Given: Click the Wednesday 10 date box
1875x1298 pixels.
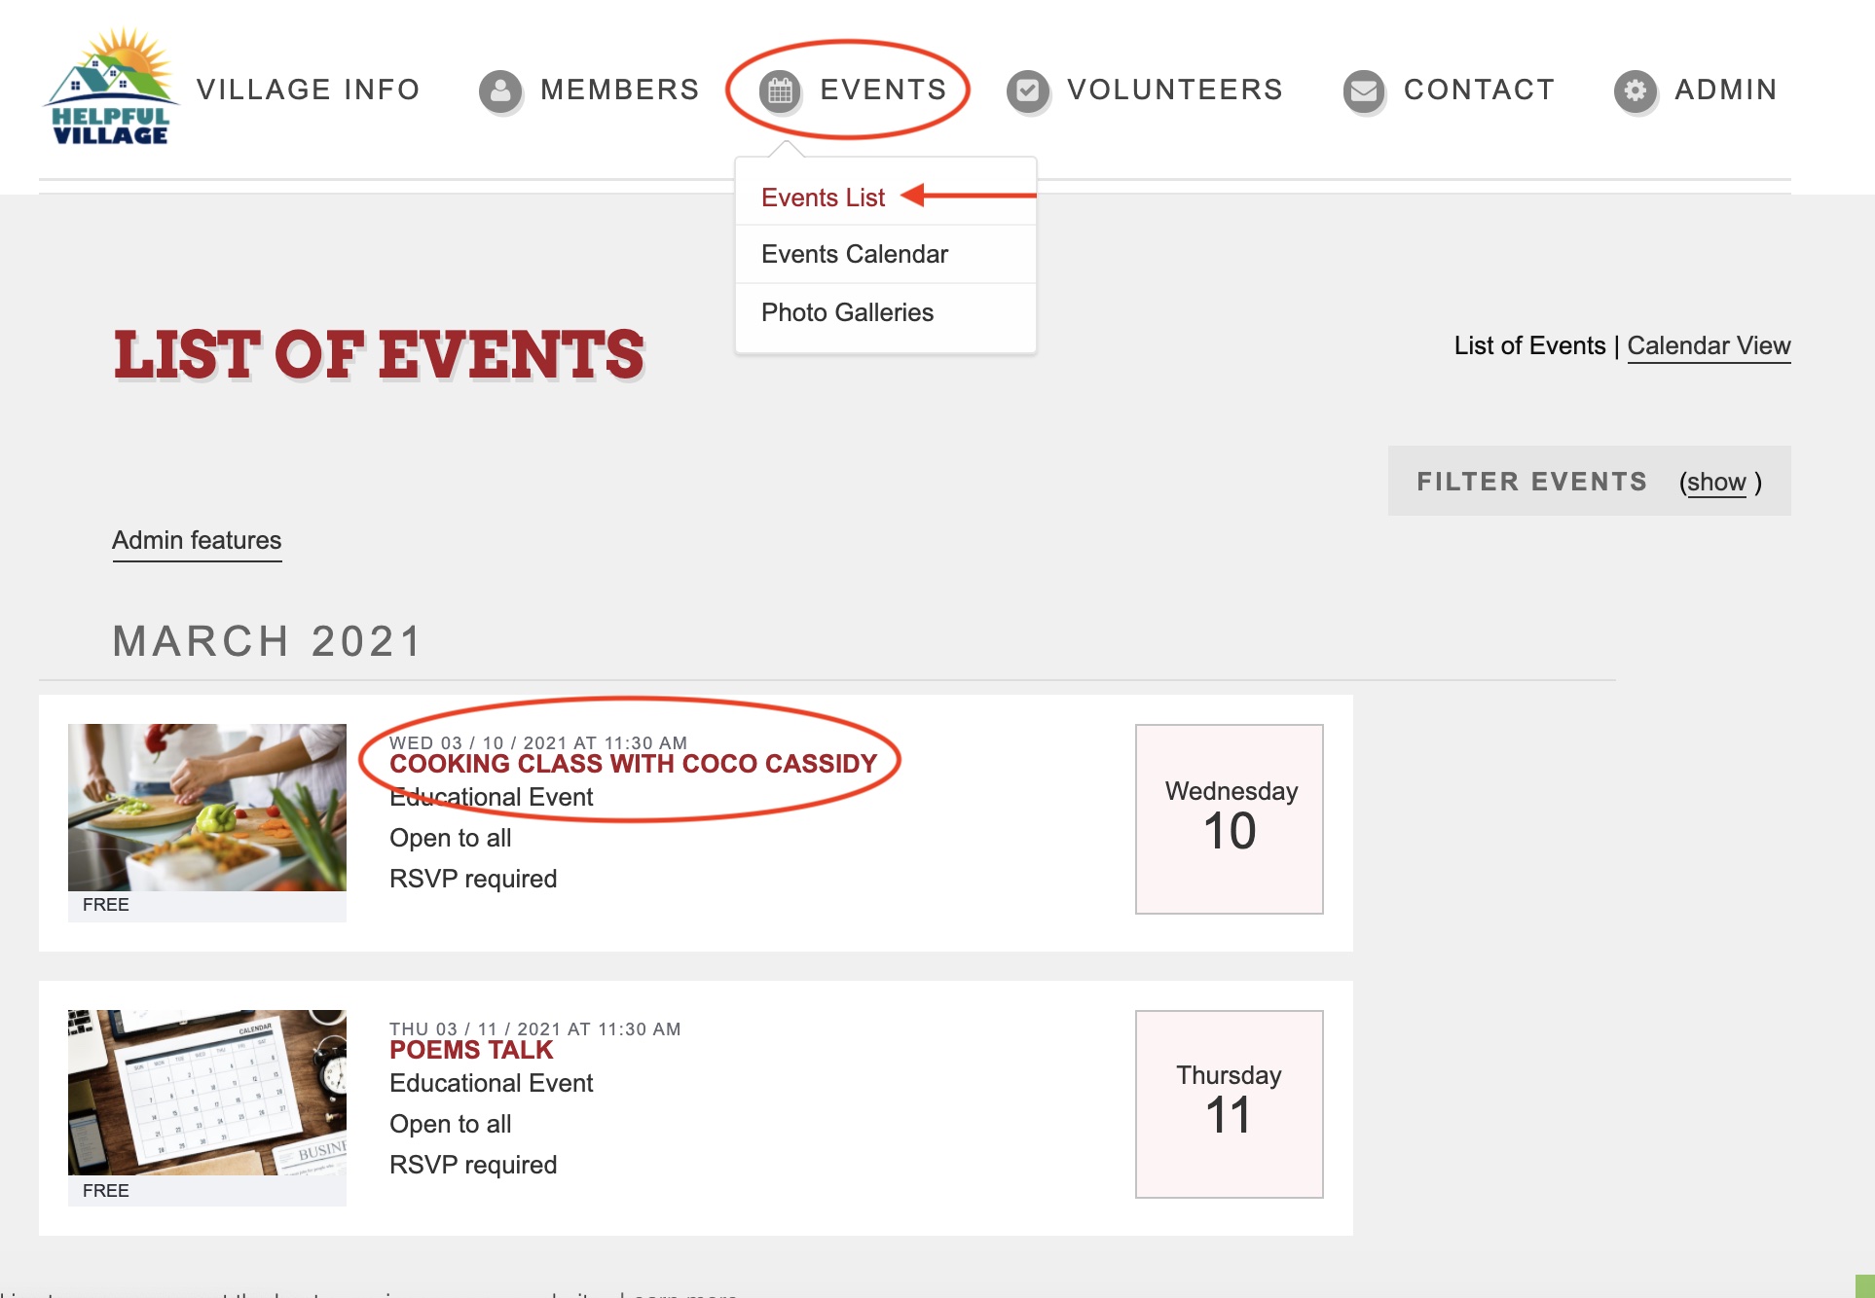Looking at the screenshot, I should [1229, 818].
